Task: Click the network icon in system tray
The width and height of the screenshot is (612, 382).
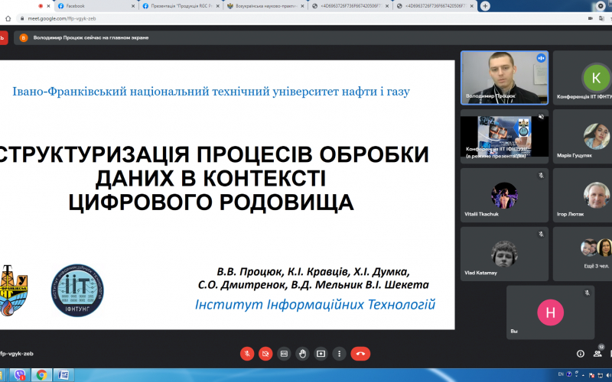Action: coord(601,375)
